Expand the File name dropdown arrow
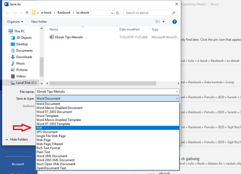 click(x=177, y=92)
